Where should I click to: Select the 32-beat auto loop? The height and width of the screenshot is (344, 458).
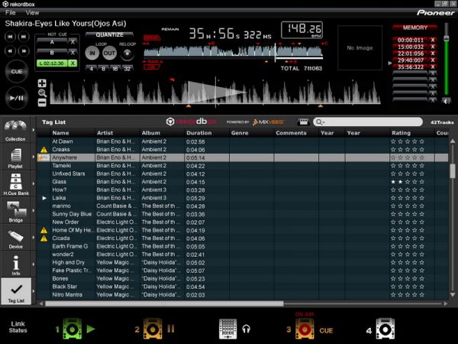click(x=127, y=69)
